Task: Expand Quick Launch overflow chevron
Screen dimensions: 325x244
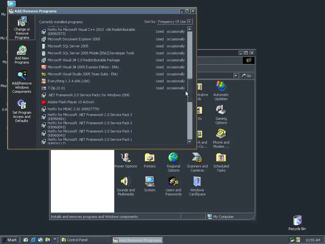Action: point(55,239)
